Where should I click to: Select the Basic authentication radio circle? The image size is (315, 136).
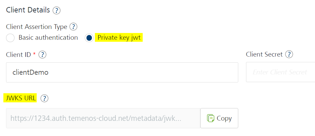pos(10,38)
